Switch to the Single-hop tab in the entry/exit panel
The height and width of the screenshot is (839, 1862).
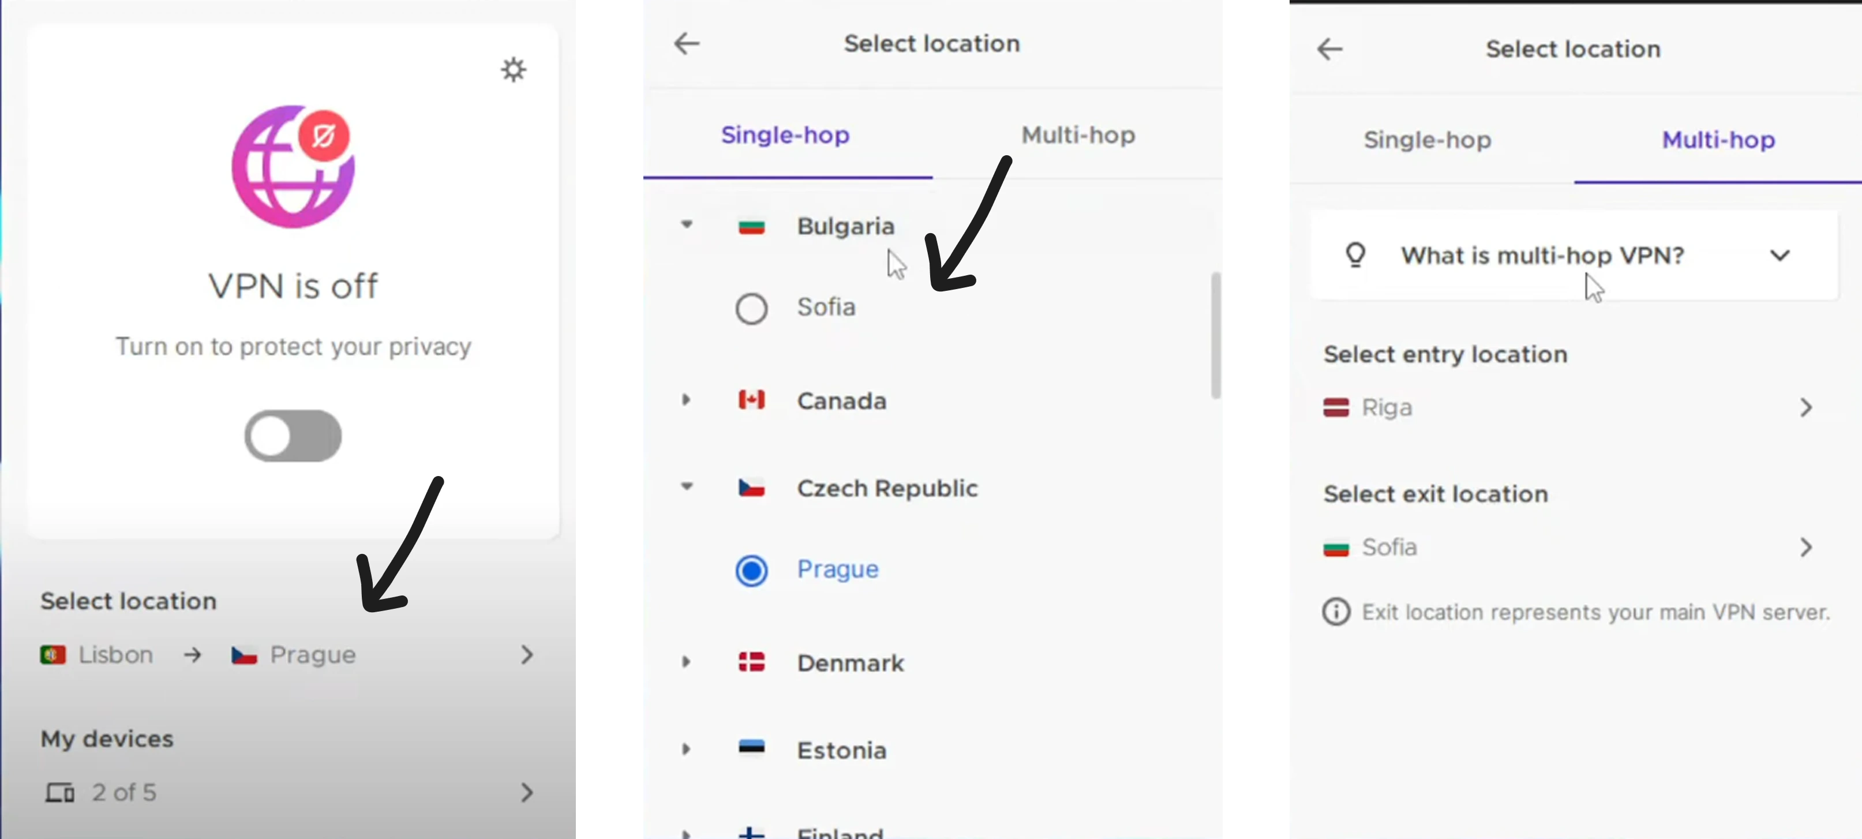[x=1427, y=140]
